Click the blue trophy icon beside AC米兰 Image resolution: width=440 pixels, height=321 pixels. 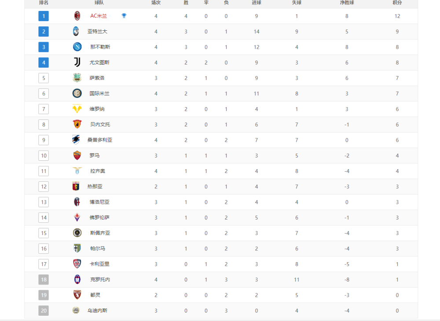(124, 16)
